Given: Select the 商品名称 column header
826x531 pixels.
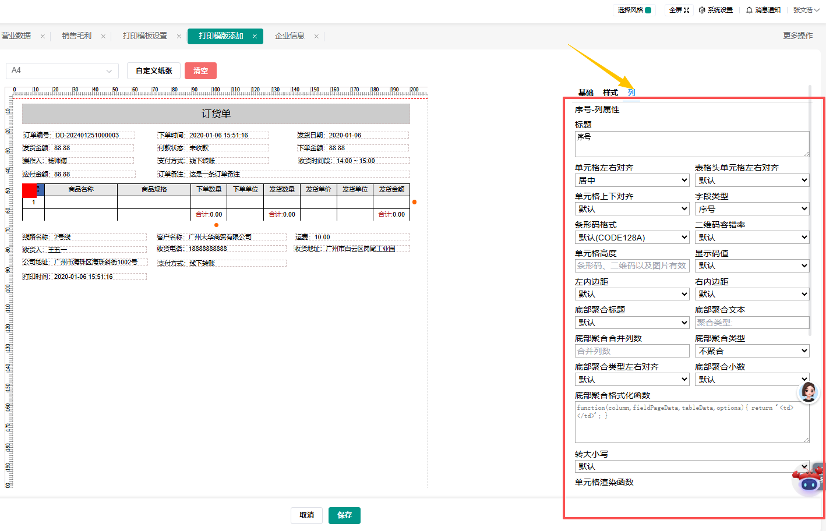Looking at the screenshot, I should pos(81,190).
